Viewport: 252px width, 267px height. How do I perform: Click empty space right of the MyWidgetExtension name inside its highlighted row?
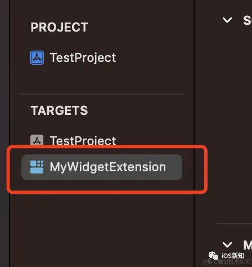pyautogui.click(x=174, y=167)
